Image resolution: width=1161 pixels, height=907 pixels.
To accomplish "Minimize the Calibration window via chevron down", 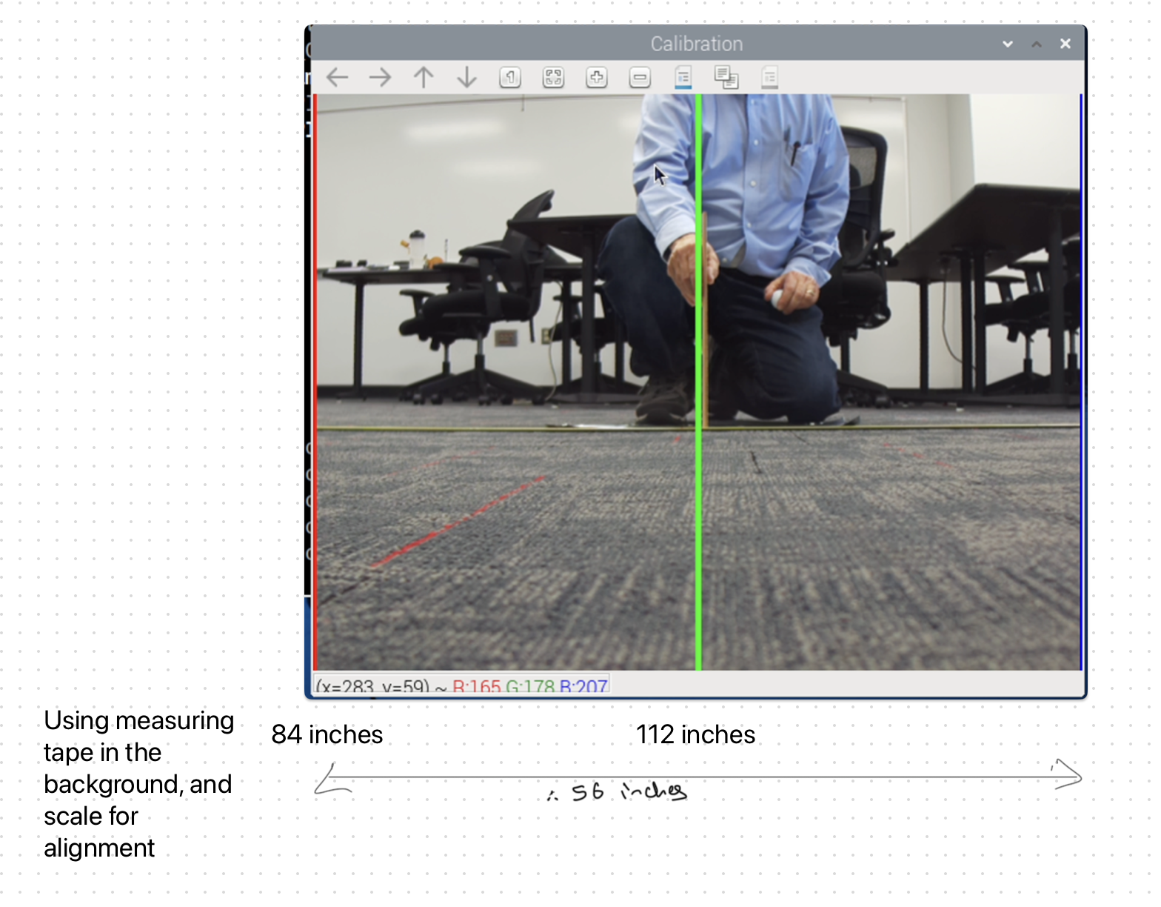I will pos(1008,44).
